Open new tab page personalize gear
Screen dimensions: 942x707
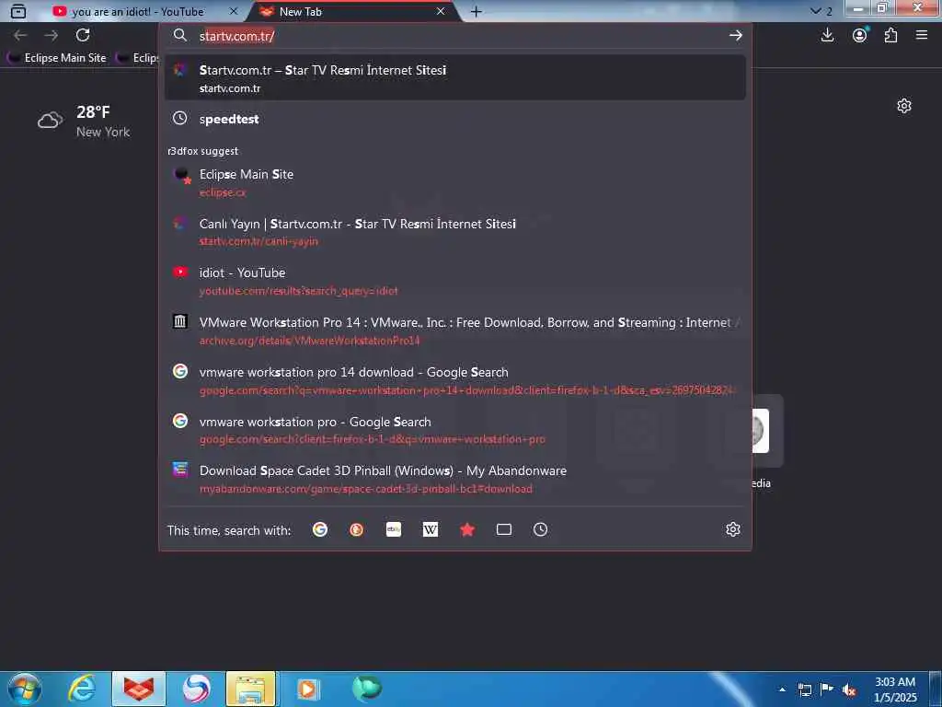pyautogui.click(x=904, y=107)
